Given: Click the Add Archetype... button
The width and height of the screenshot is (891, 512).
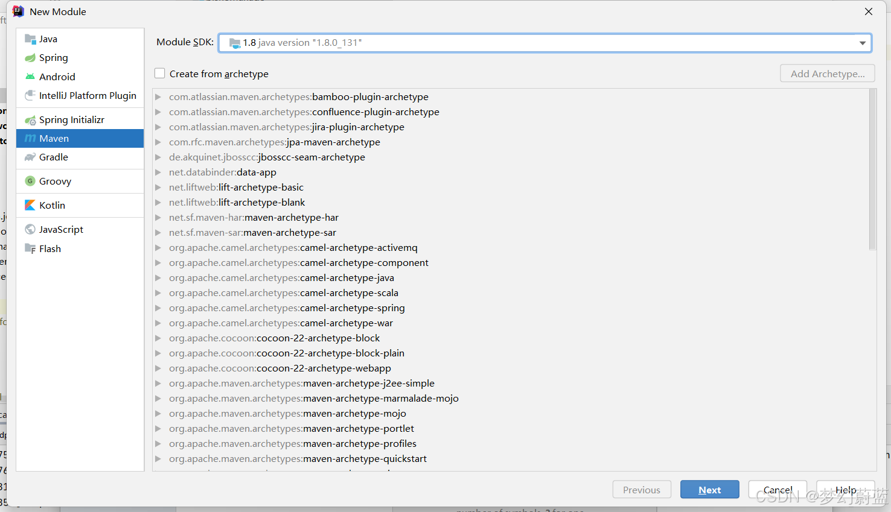Looking at the screenshot, I should (828, 74).
